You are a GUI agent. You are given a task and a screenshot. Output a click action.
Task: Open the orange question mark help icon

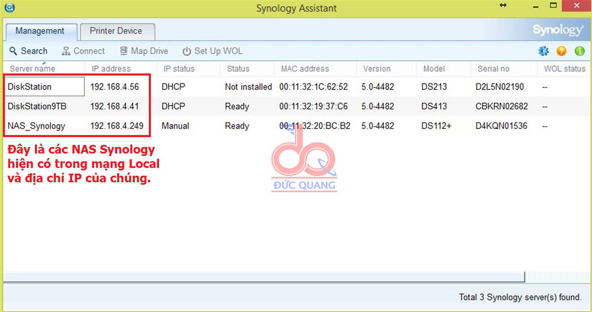(x=562, y=51)
